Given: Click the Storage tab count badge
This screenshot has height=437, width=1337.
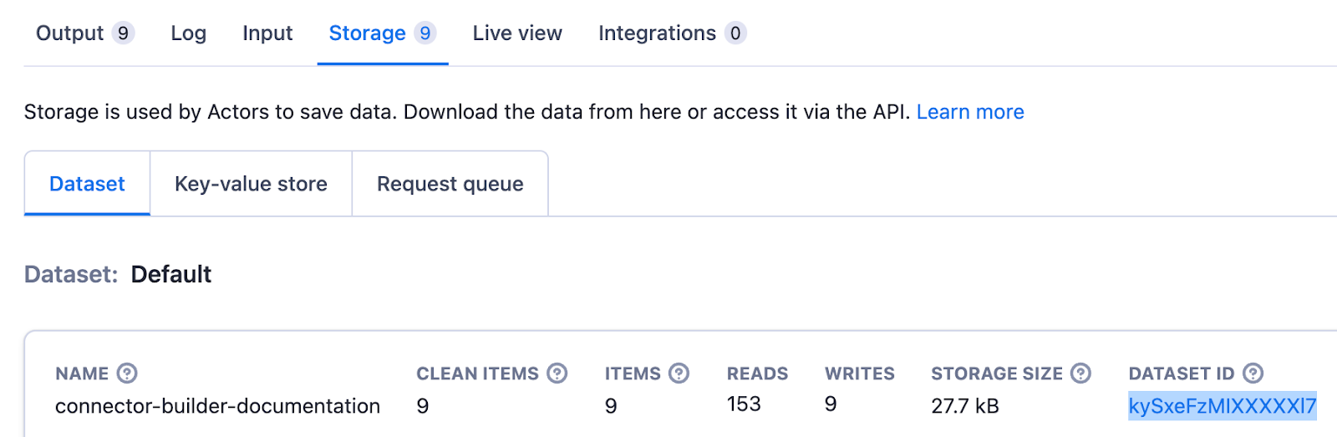Looking at the screenshot, I should click(x=425, y=33).
